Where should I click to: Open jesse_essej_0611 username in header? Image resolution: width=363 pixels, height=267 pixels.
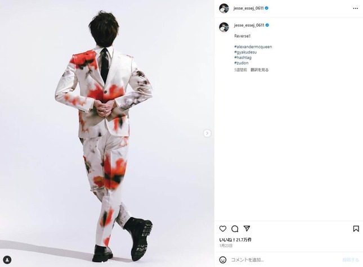click(248, 8)
